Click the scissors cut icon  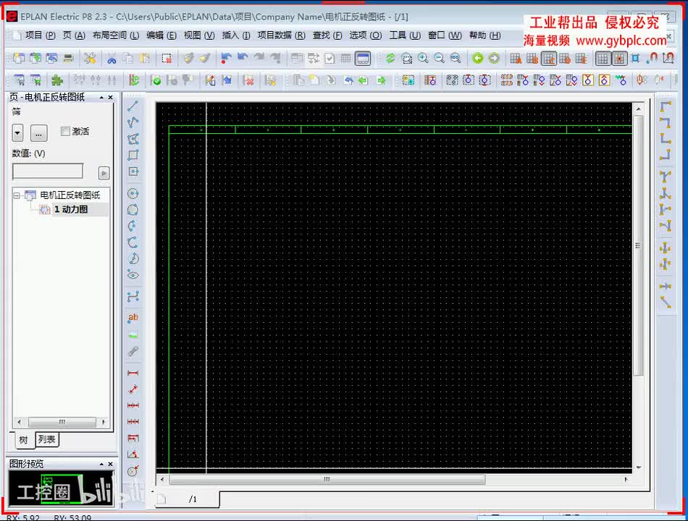[x=112, y=58]
